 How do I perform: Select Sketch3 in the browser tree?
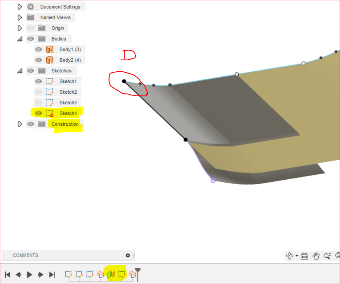click(68, 102)
